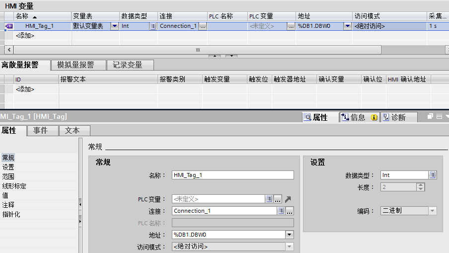Click ellipsis button next to 连接 field
Viewport: 449px width, 253px height.
pos(290,211)
